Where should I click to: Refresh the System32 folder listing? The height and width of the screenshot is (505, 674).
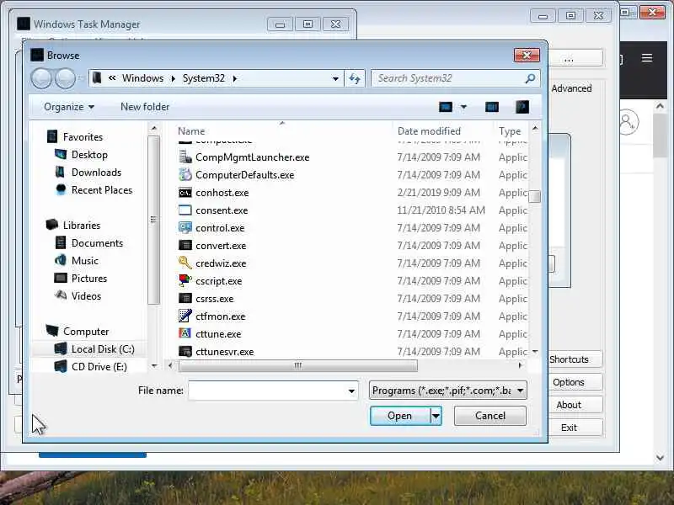point(355,78)
